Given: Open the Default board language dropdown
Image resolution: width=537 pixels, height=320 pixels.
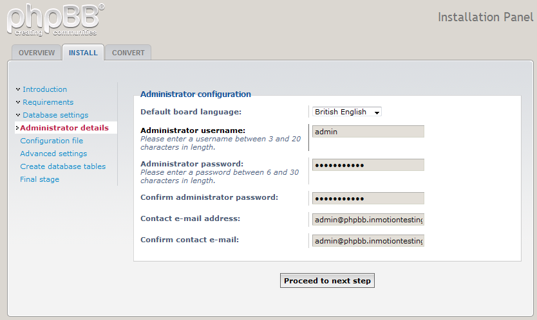Looking at the screenshot, I should pos(347,112).
